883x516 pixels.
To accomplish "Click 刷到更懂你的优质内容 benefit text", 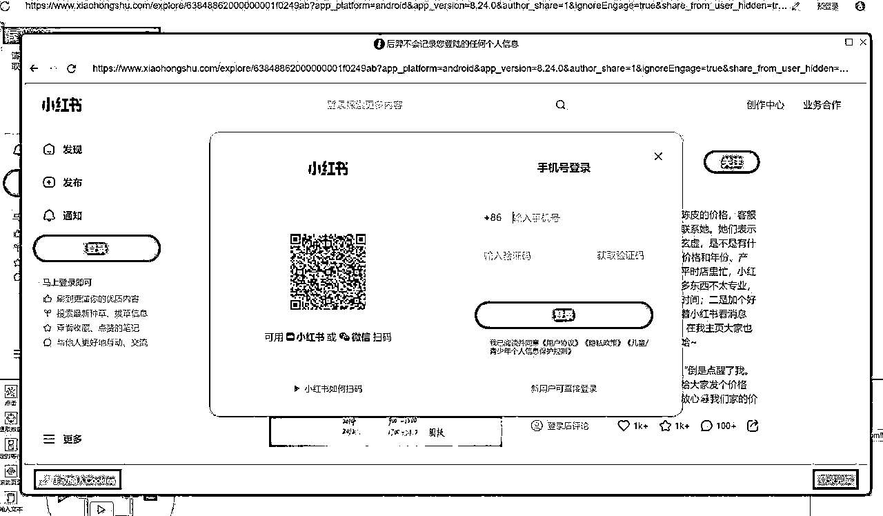I will click(97, 299).
